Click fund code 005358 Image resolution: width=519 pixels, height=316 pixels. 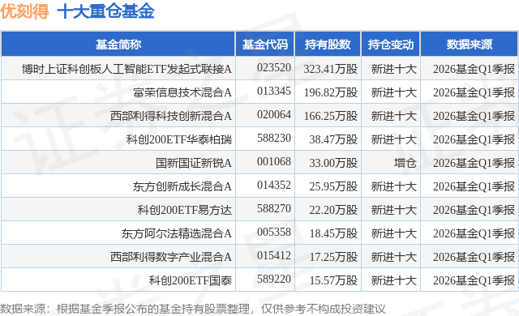[274, 232]
